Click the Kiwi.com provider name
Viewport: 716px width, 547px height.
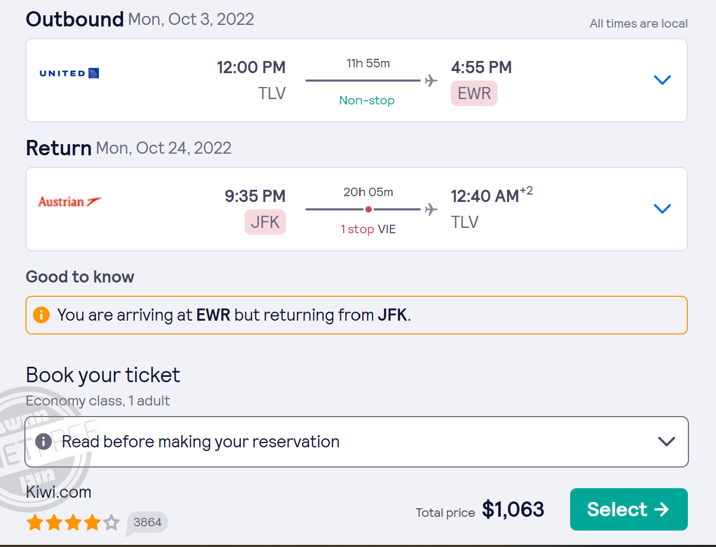click(58, 492)
